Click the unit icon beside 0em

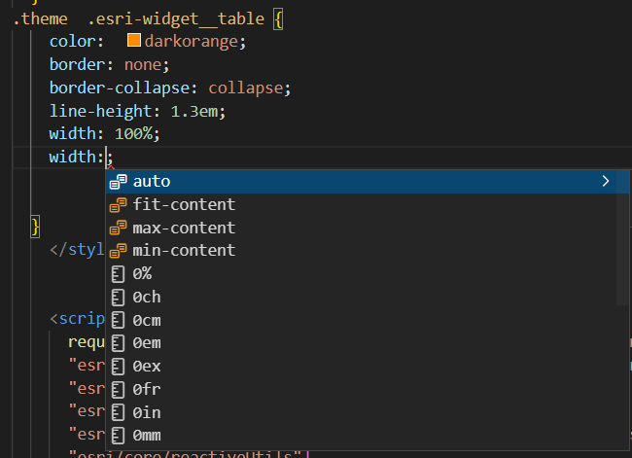119,343
